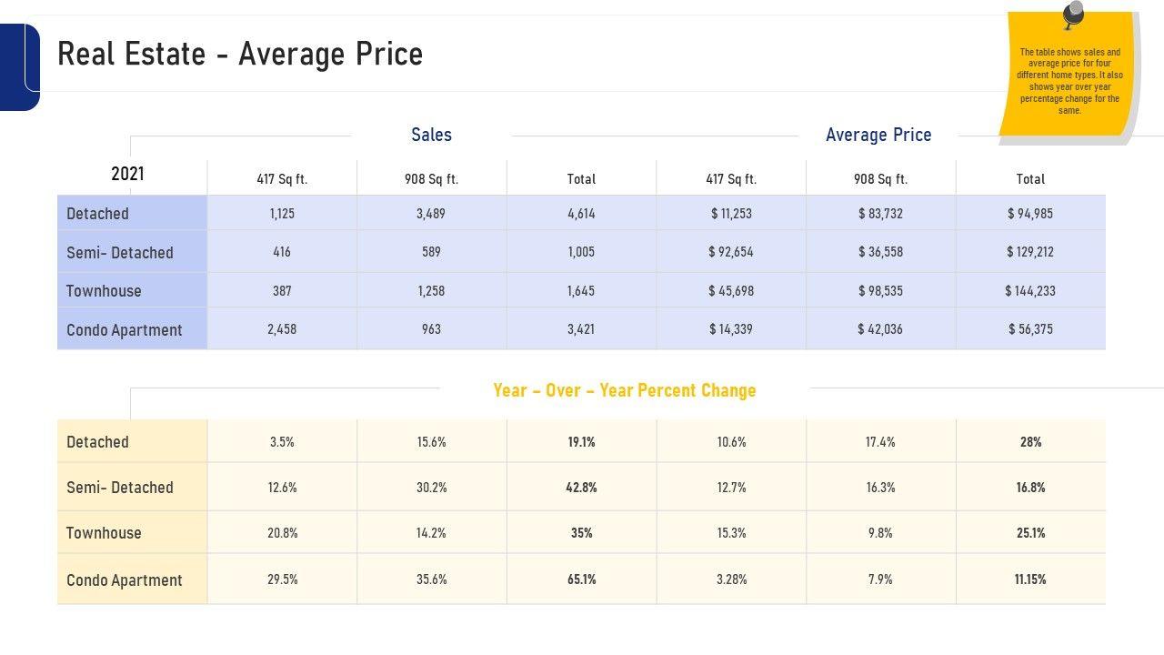
Task: Click the 3,489 Detached sales cell
Action: pos(431,214)
